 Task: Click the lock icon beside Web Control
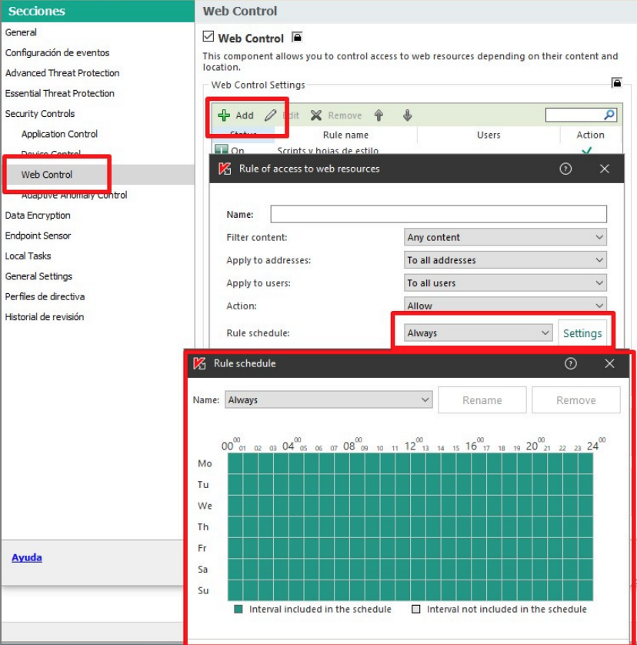[x=297, y=37]
